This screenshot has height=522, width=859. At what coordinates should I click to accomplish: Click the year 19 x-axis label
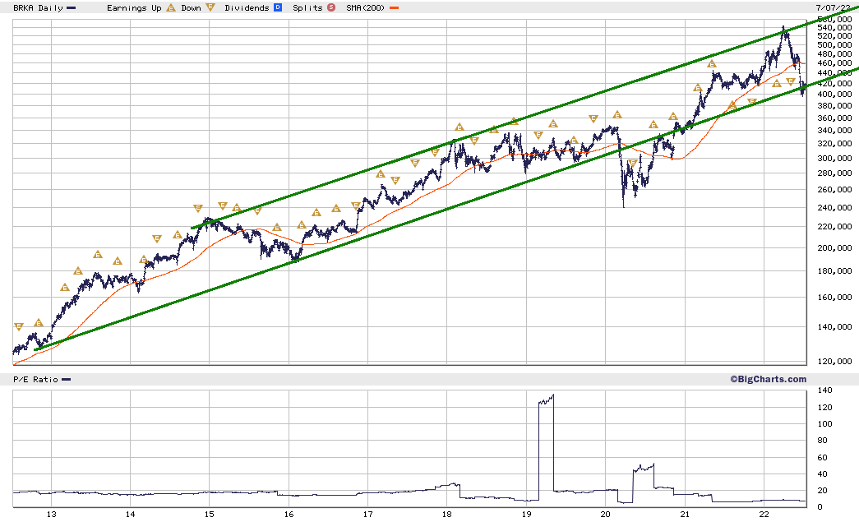(x=526, y=515)
